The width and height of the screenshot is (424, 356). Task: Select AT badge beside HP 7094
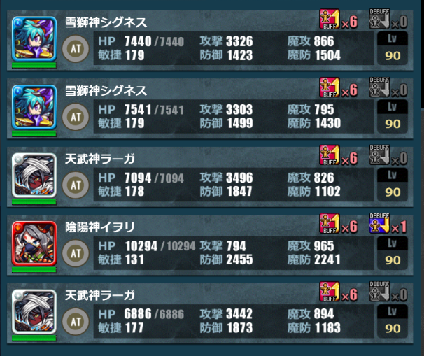point(76,185)
